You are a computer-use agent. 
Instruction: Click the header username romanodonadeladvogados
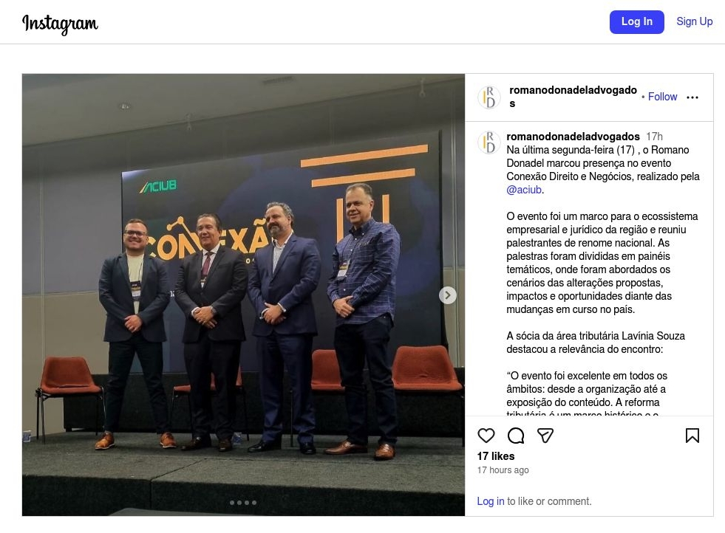pos(573,97)
